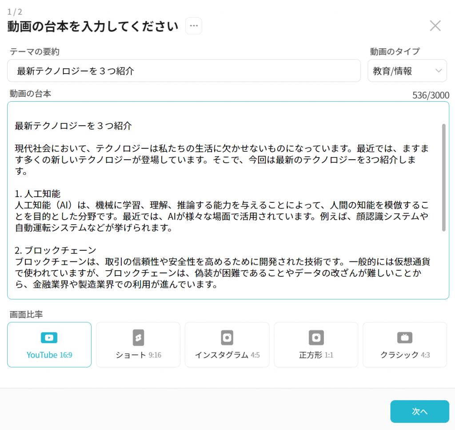Click the Instagram icon above インスタグラム
455x430 pixels.
[227, 338]
